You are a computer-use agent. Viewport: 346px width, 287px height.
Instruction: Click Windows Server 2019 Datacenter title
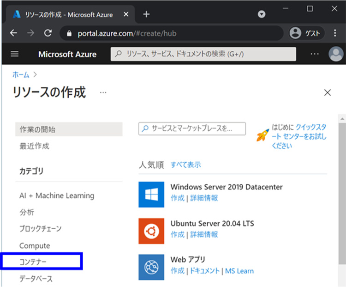point(227,187)
